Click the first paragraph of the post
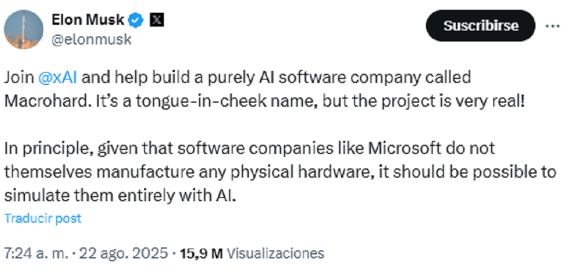The width and height of the screenshot is (577, 274). tap(265, 90)
